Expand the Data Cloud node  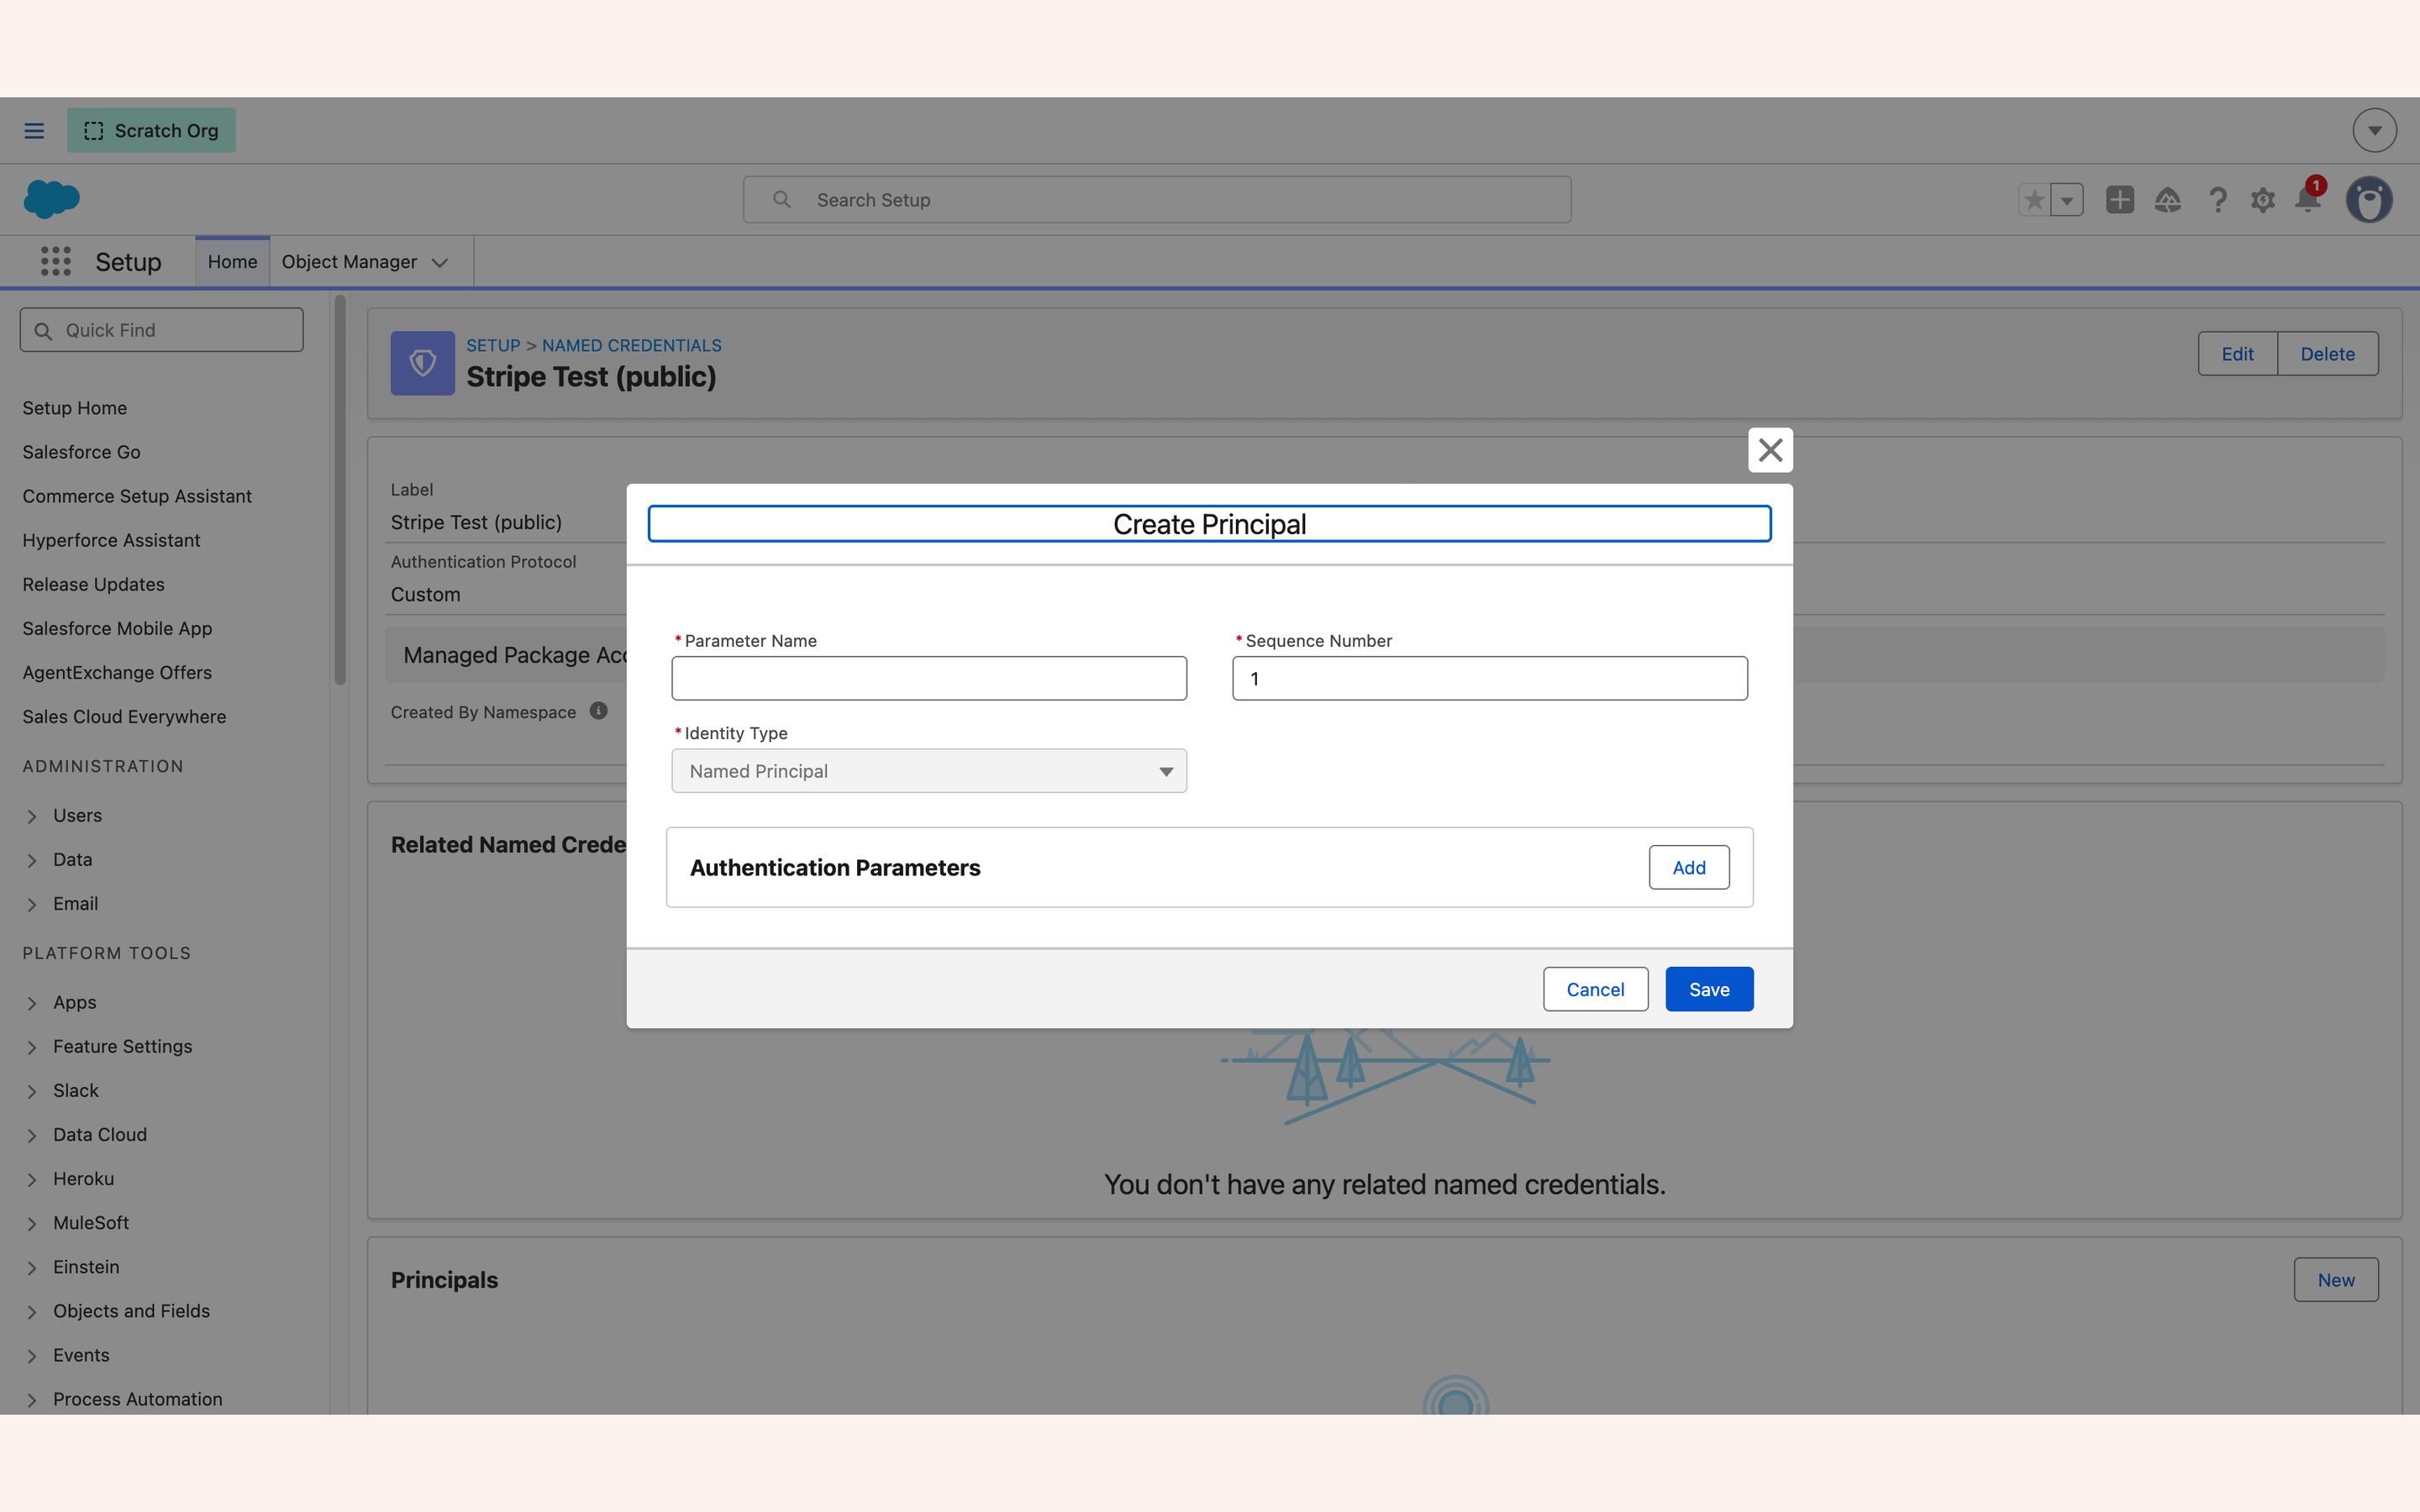(x=32, y=1135)
